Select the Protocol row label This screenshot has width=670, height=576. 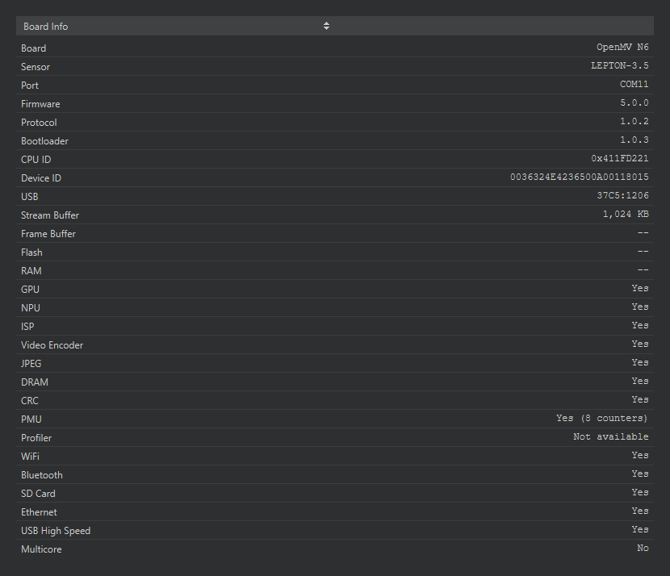(39, 123)
